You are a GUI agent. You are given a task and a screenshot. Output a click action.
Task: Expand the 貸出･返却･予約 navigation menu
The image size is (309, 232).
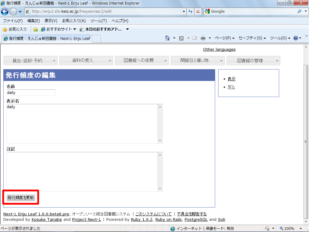point(30,60)
